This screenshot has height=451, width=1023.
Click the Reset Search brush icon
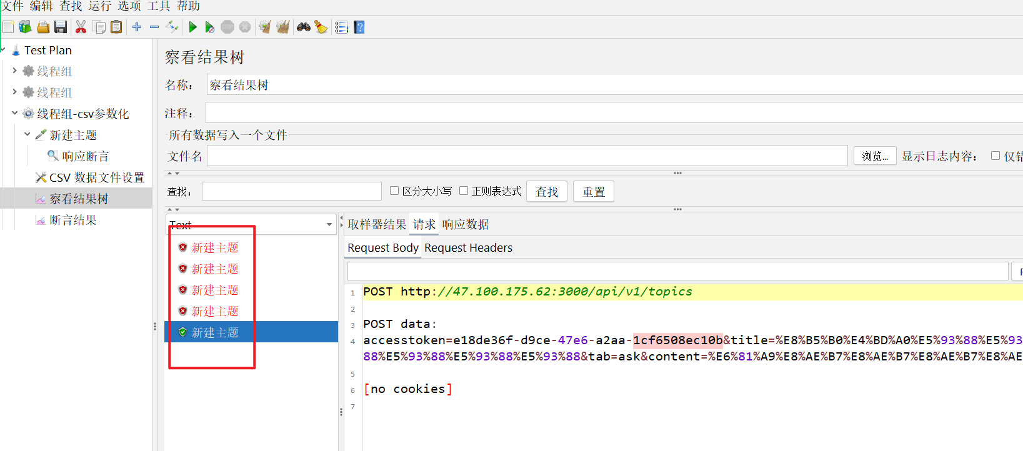[x=321, y=27]
